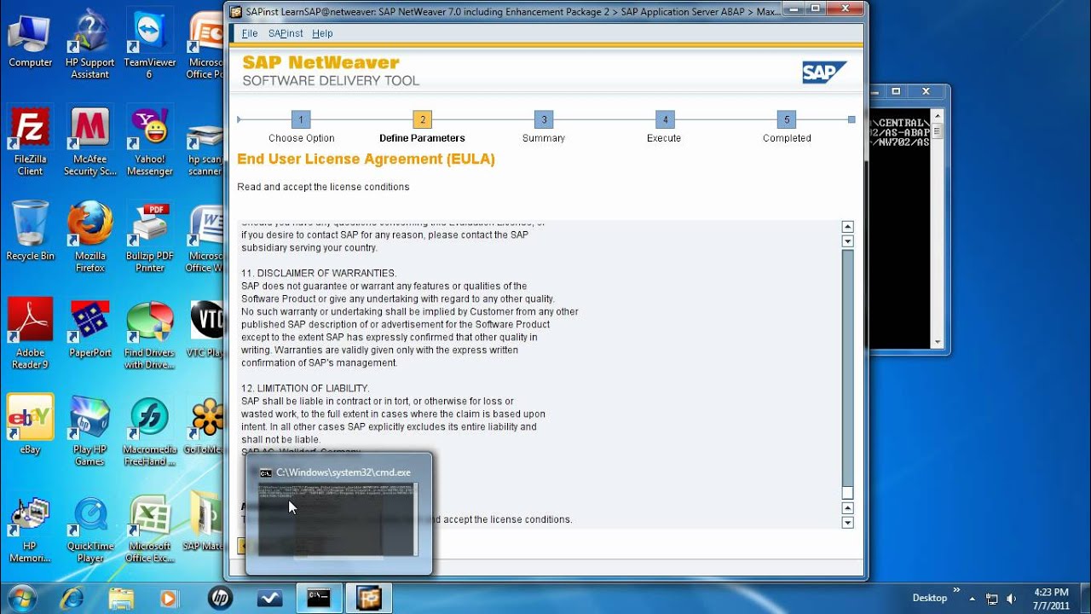Select step 3 Summary marker
The width and height of the screenshot is (1091, 614).
tap(544, 119)
